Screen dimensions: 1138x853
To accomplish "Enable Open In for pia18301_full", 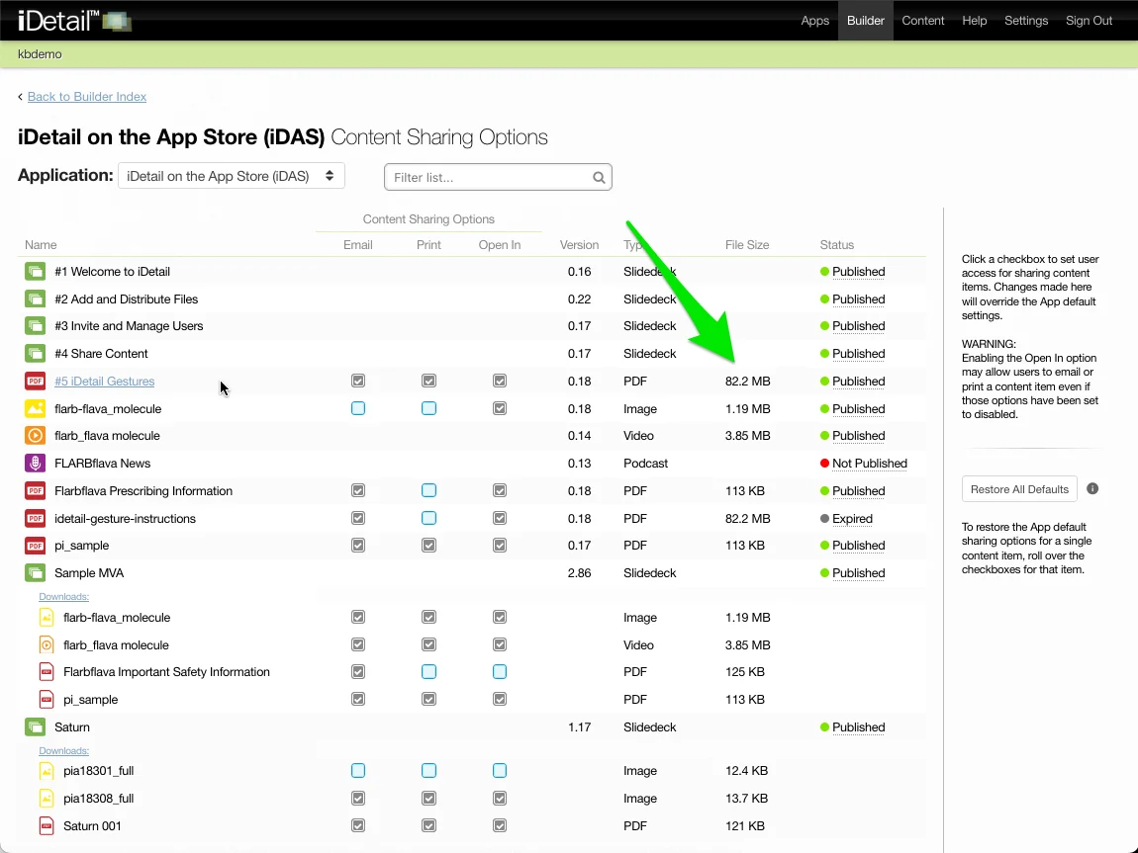I will [500, 771].
